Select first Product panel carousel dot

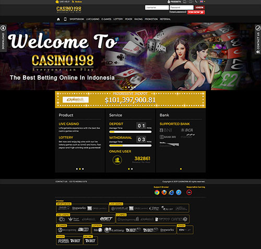pos(77,169)
